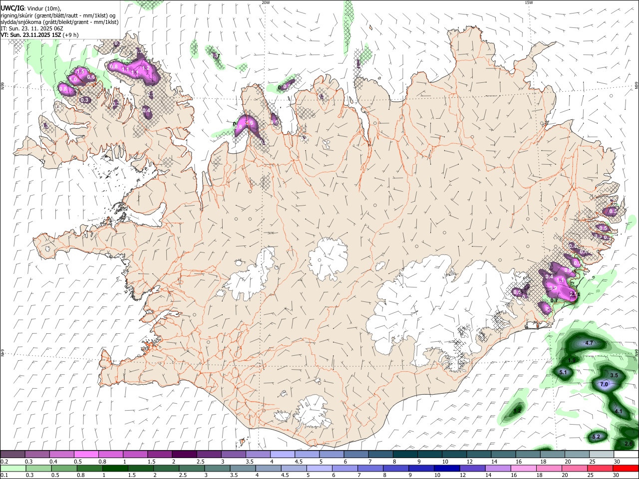Click the 3.5 rainfall value
Viewport: 639px width, 479px height.
(x=614, y=375)
